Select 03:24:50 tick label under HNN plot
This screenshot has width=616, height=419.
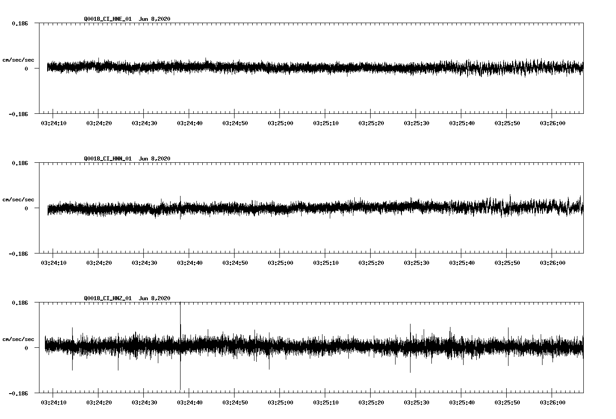click(235, 263)
